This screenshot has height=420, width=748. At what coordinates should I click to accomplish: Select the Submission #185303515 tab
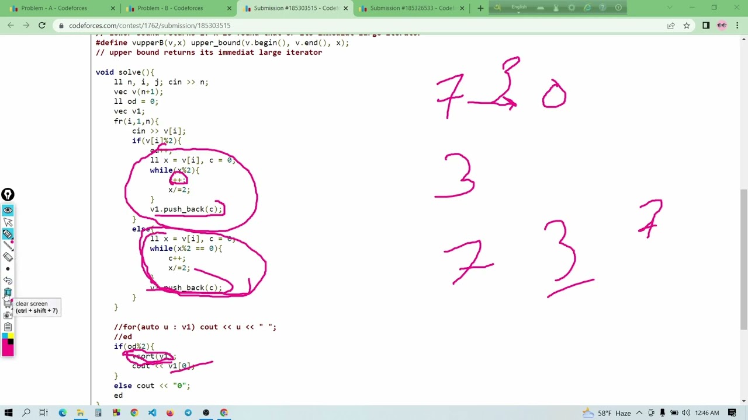pyautogui.click(x=296, y=8)
